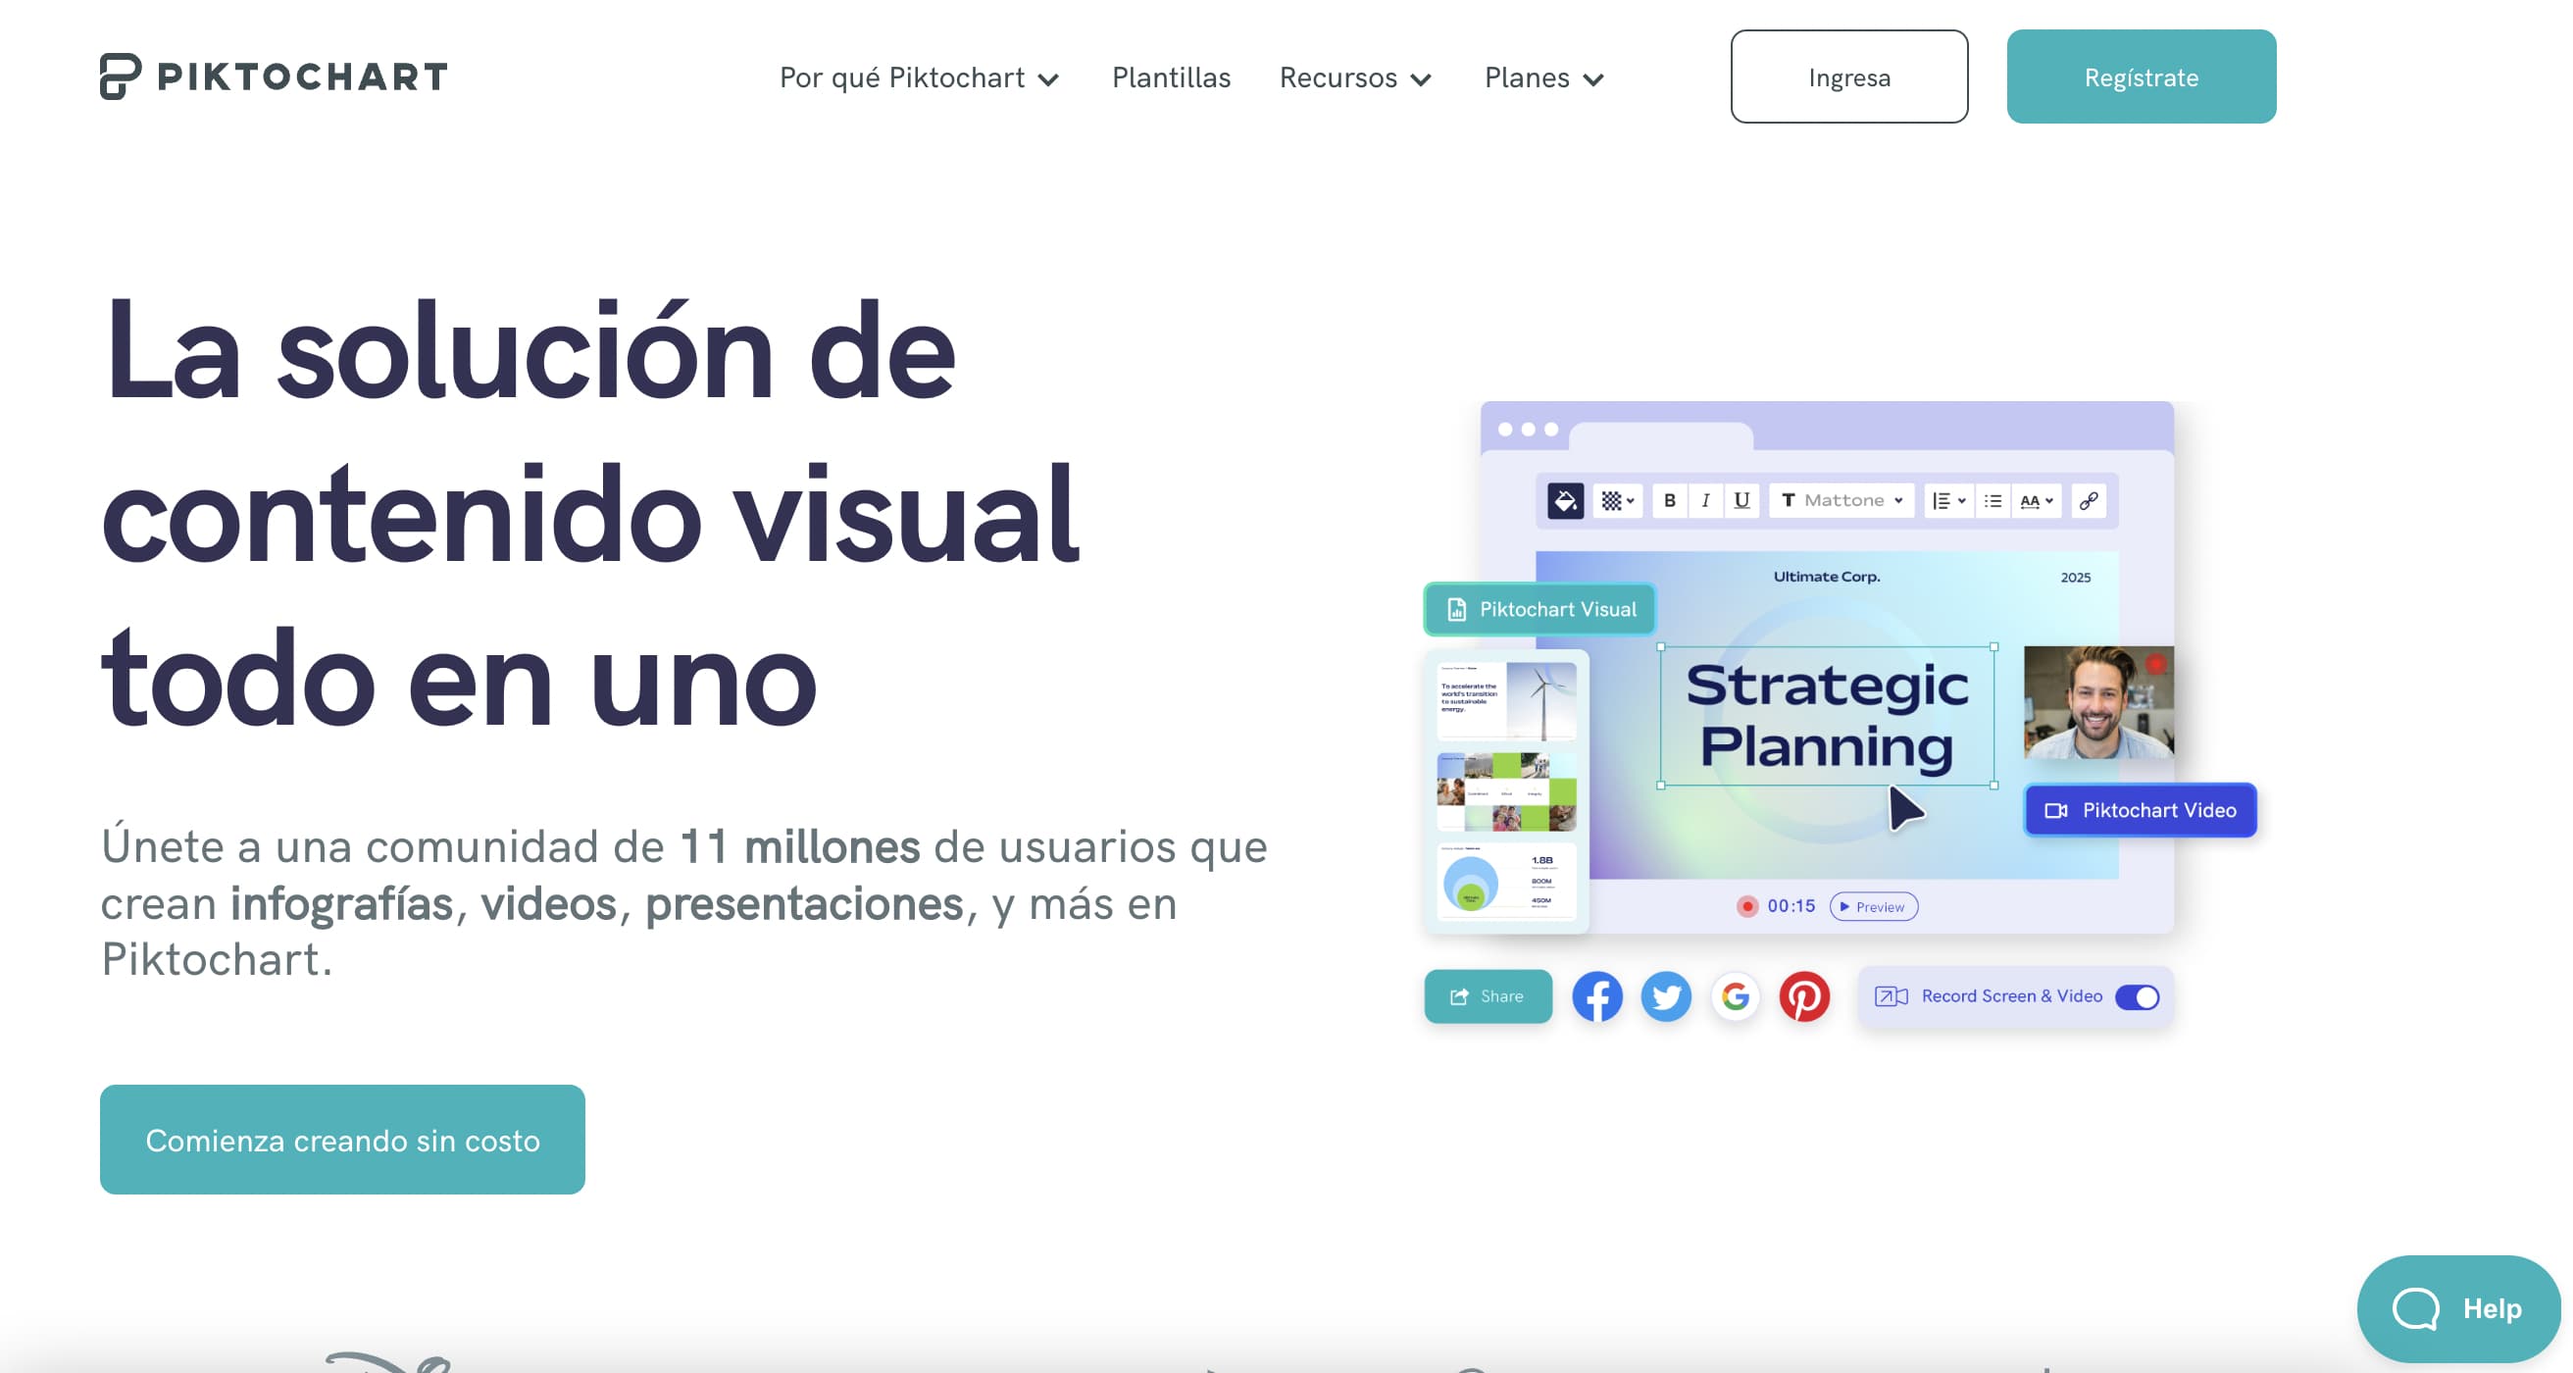
Task: Select the photo collage slide thumbnail
Action: (1506, 791)
